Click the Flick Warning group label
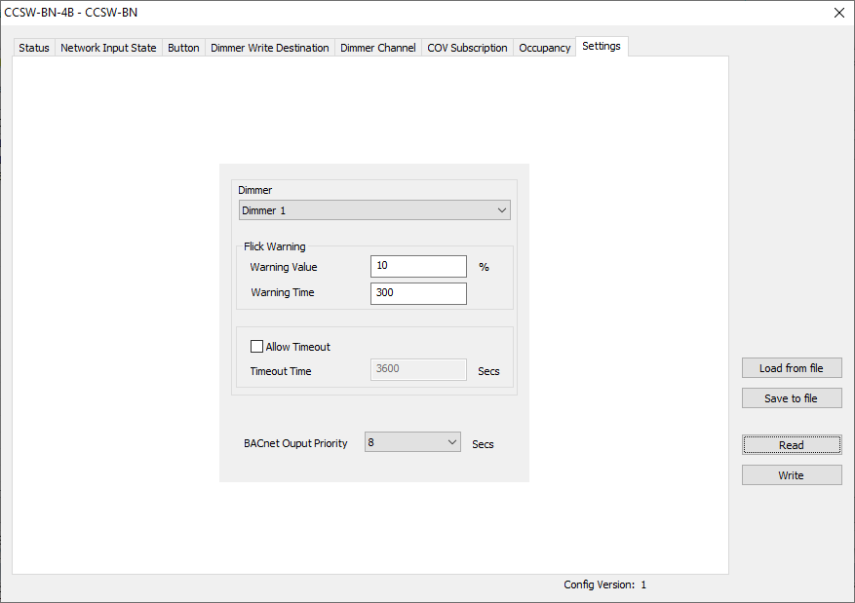Image resolution: width=855 pixels, height=603 pixels. pyautogui.click(x=274, y=246)
